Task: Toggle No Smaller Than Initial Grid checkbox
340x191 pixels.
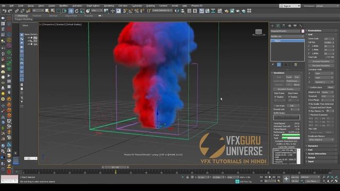Action: [309, 104]
